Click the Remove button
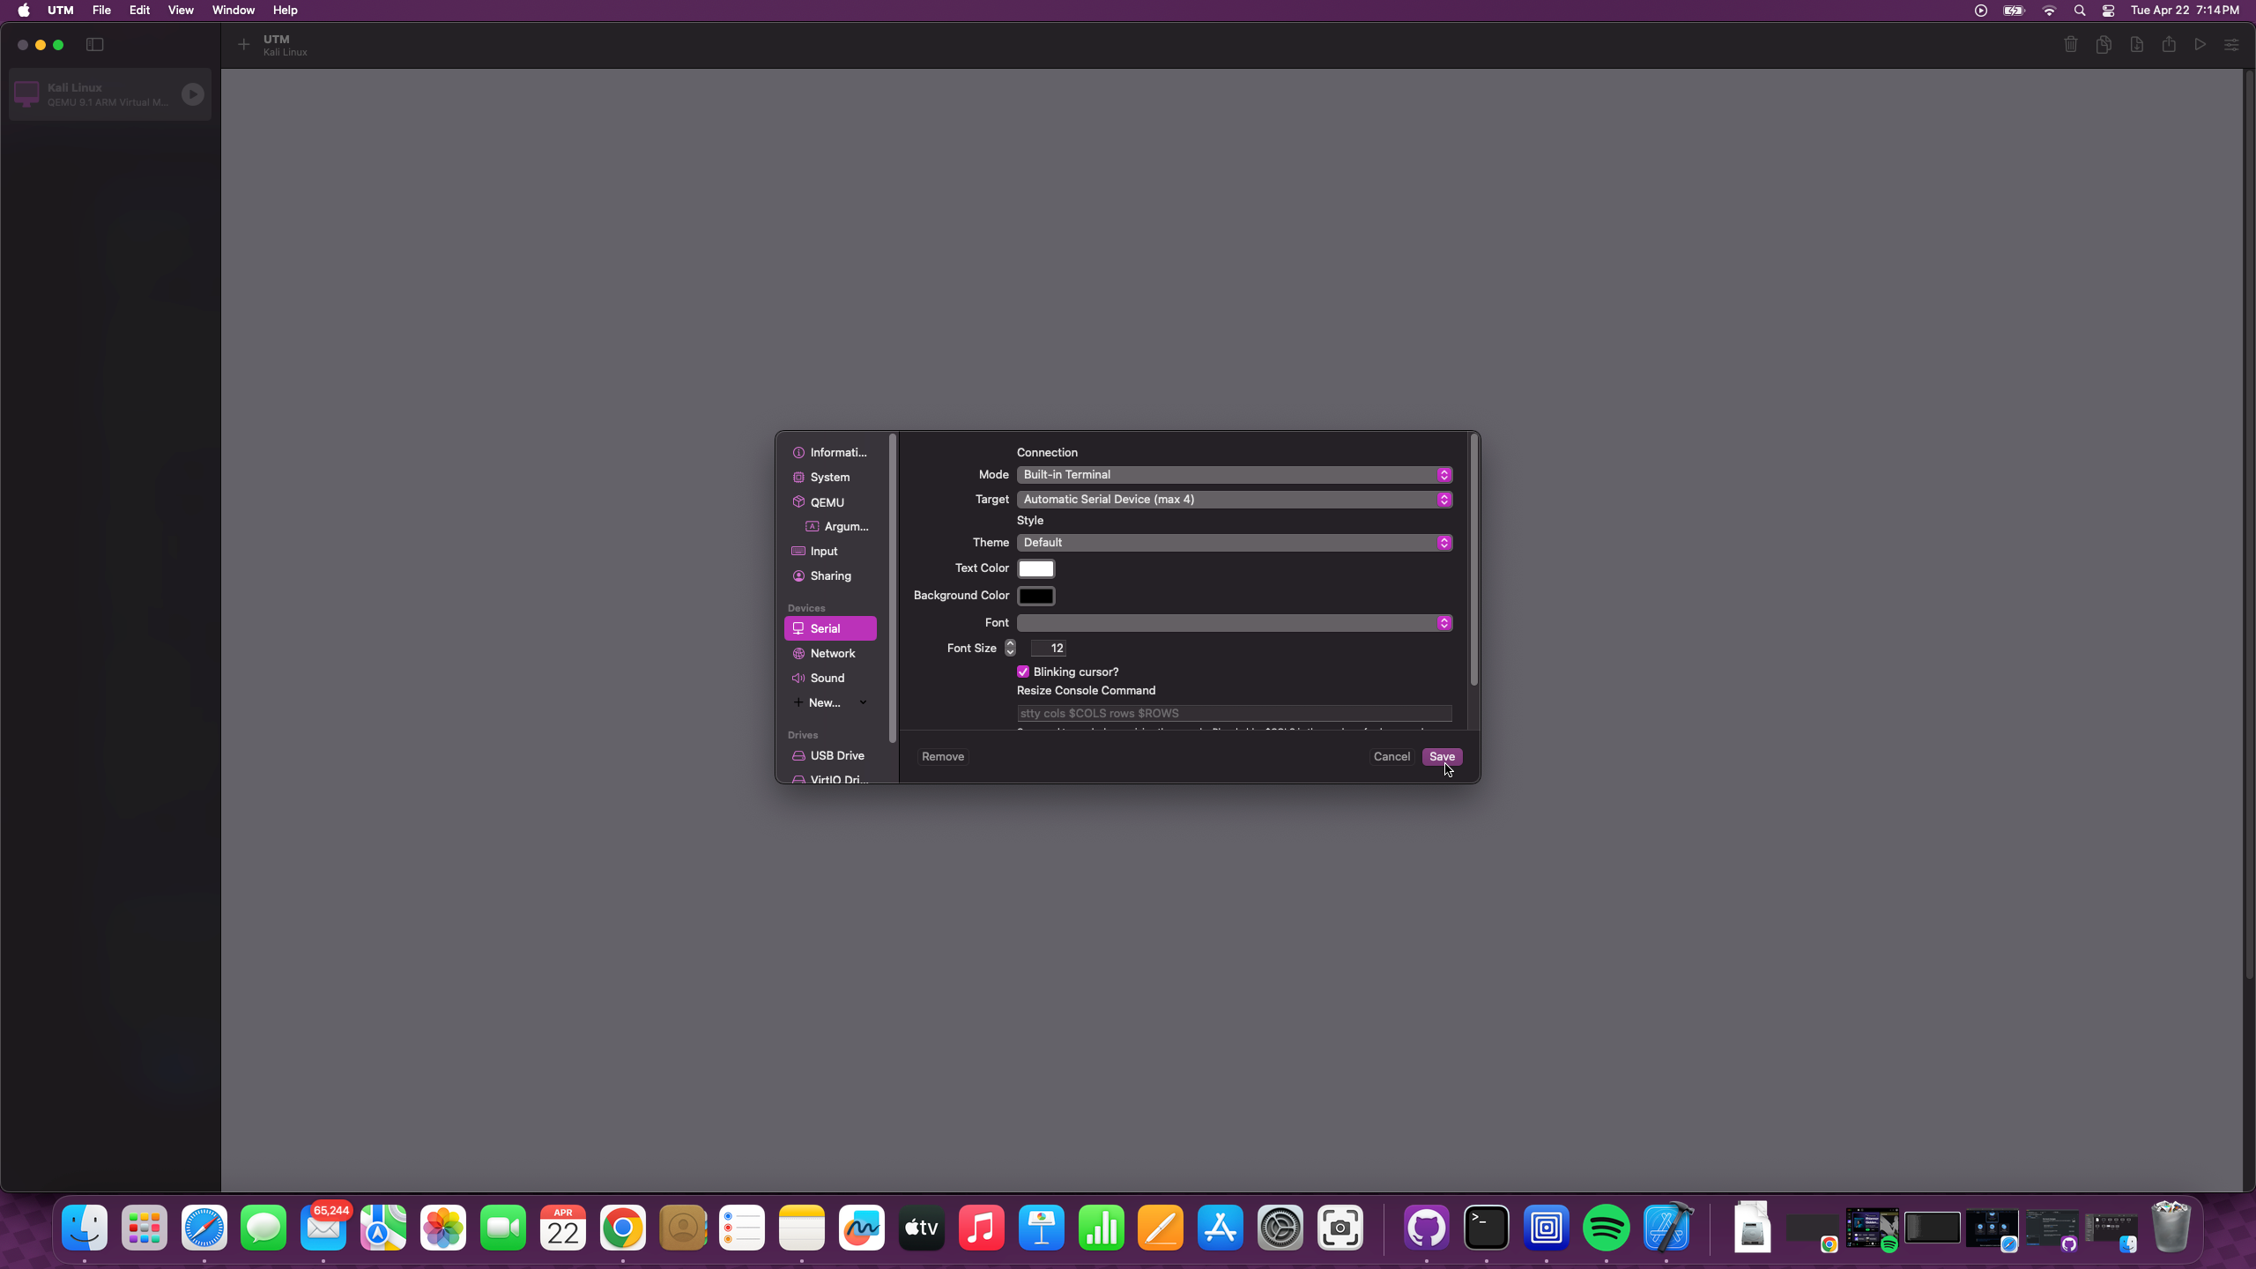Screen dimensions: 2256x1269 [942, 757]
